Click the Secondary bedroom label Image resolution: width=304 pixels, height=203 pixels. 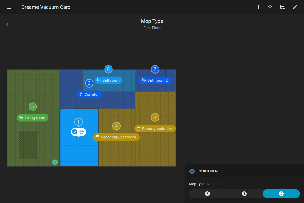pos(116,137)
